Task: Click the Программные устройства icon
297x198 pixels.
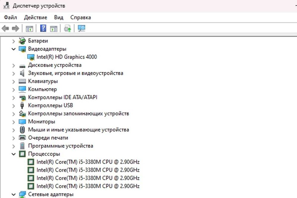Action: [x=22, y=146]
